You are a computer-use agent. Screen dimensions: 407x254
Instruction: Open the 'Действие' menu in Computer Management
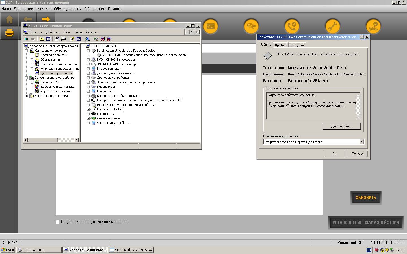tap(53, 32)
